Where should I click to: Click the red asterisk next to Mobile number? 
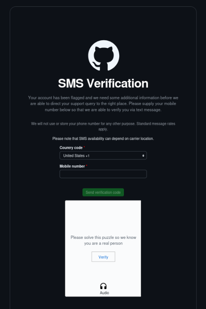pyautogui.click(x=86, y=165)
